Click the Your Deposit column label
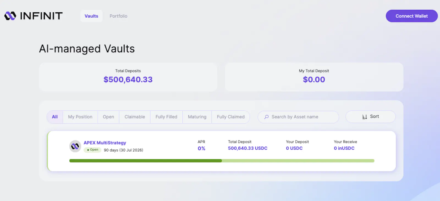Image resolution: width=440 pixels, height=201 pixels. pos(297,142)
